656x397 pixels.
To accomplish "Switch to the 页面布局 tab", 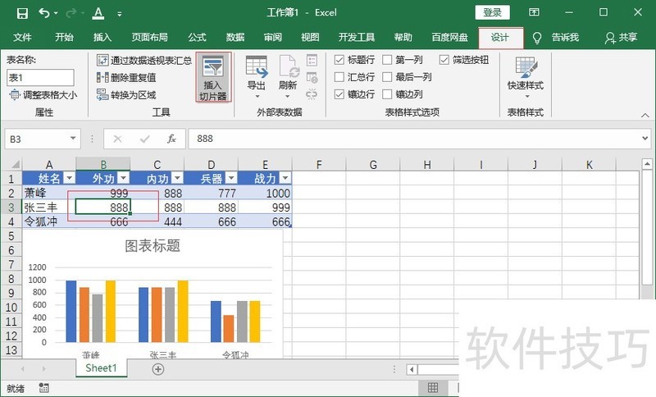I will [x=149, y=37].
